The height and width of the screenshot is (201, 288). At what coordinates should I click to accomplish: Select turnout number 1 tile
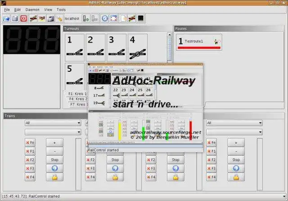75,48
